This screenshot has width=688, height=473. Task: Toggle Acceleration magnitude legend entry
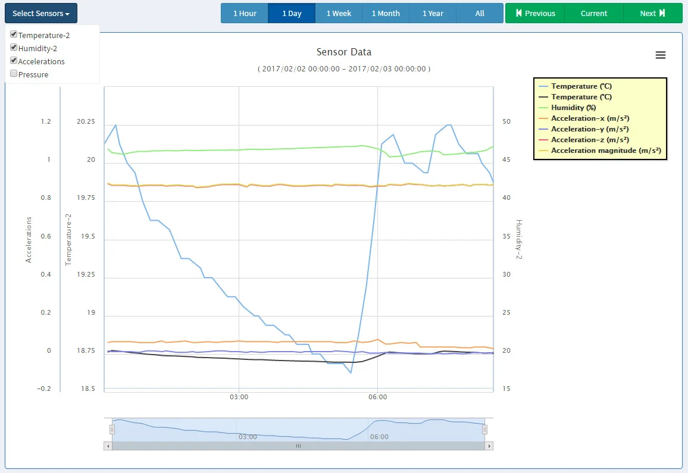606,151
